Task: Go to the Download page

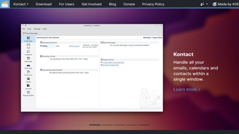Action: (x=44, y=4)
